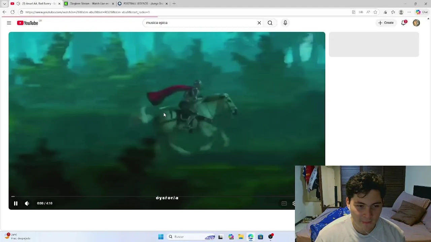Open the browser media control icon
The height and width of the screenshot is (242, 431).
385,12
